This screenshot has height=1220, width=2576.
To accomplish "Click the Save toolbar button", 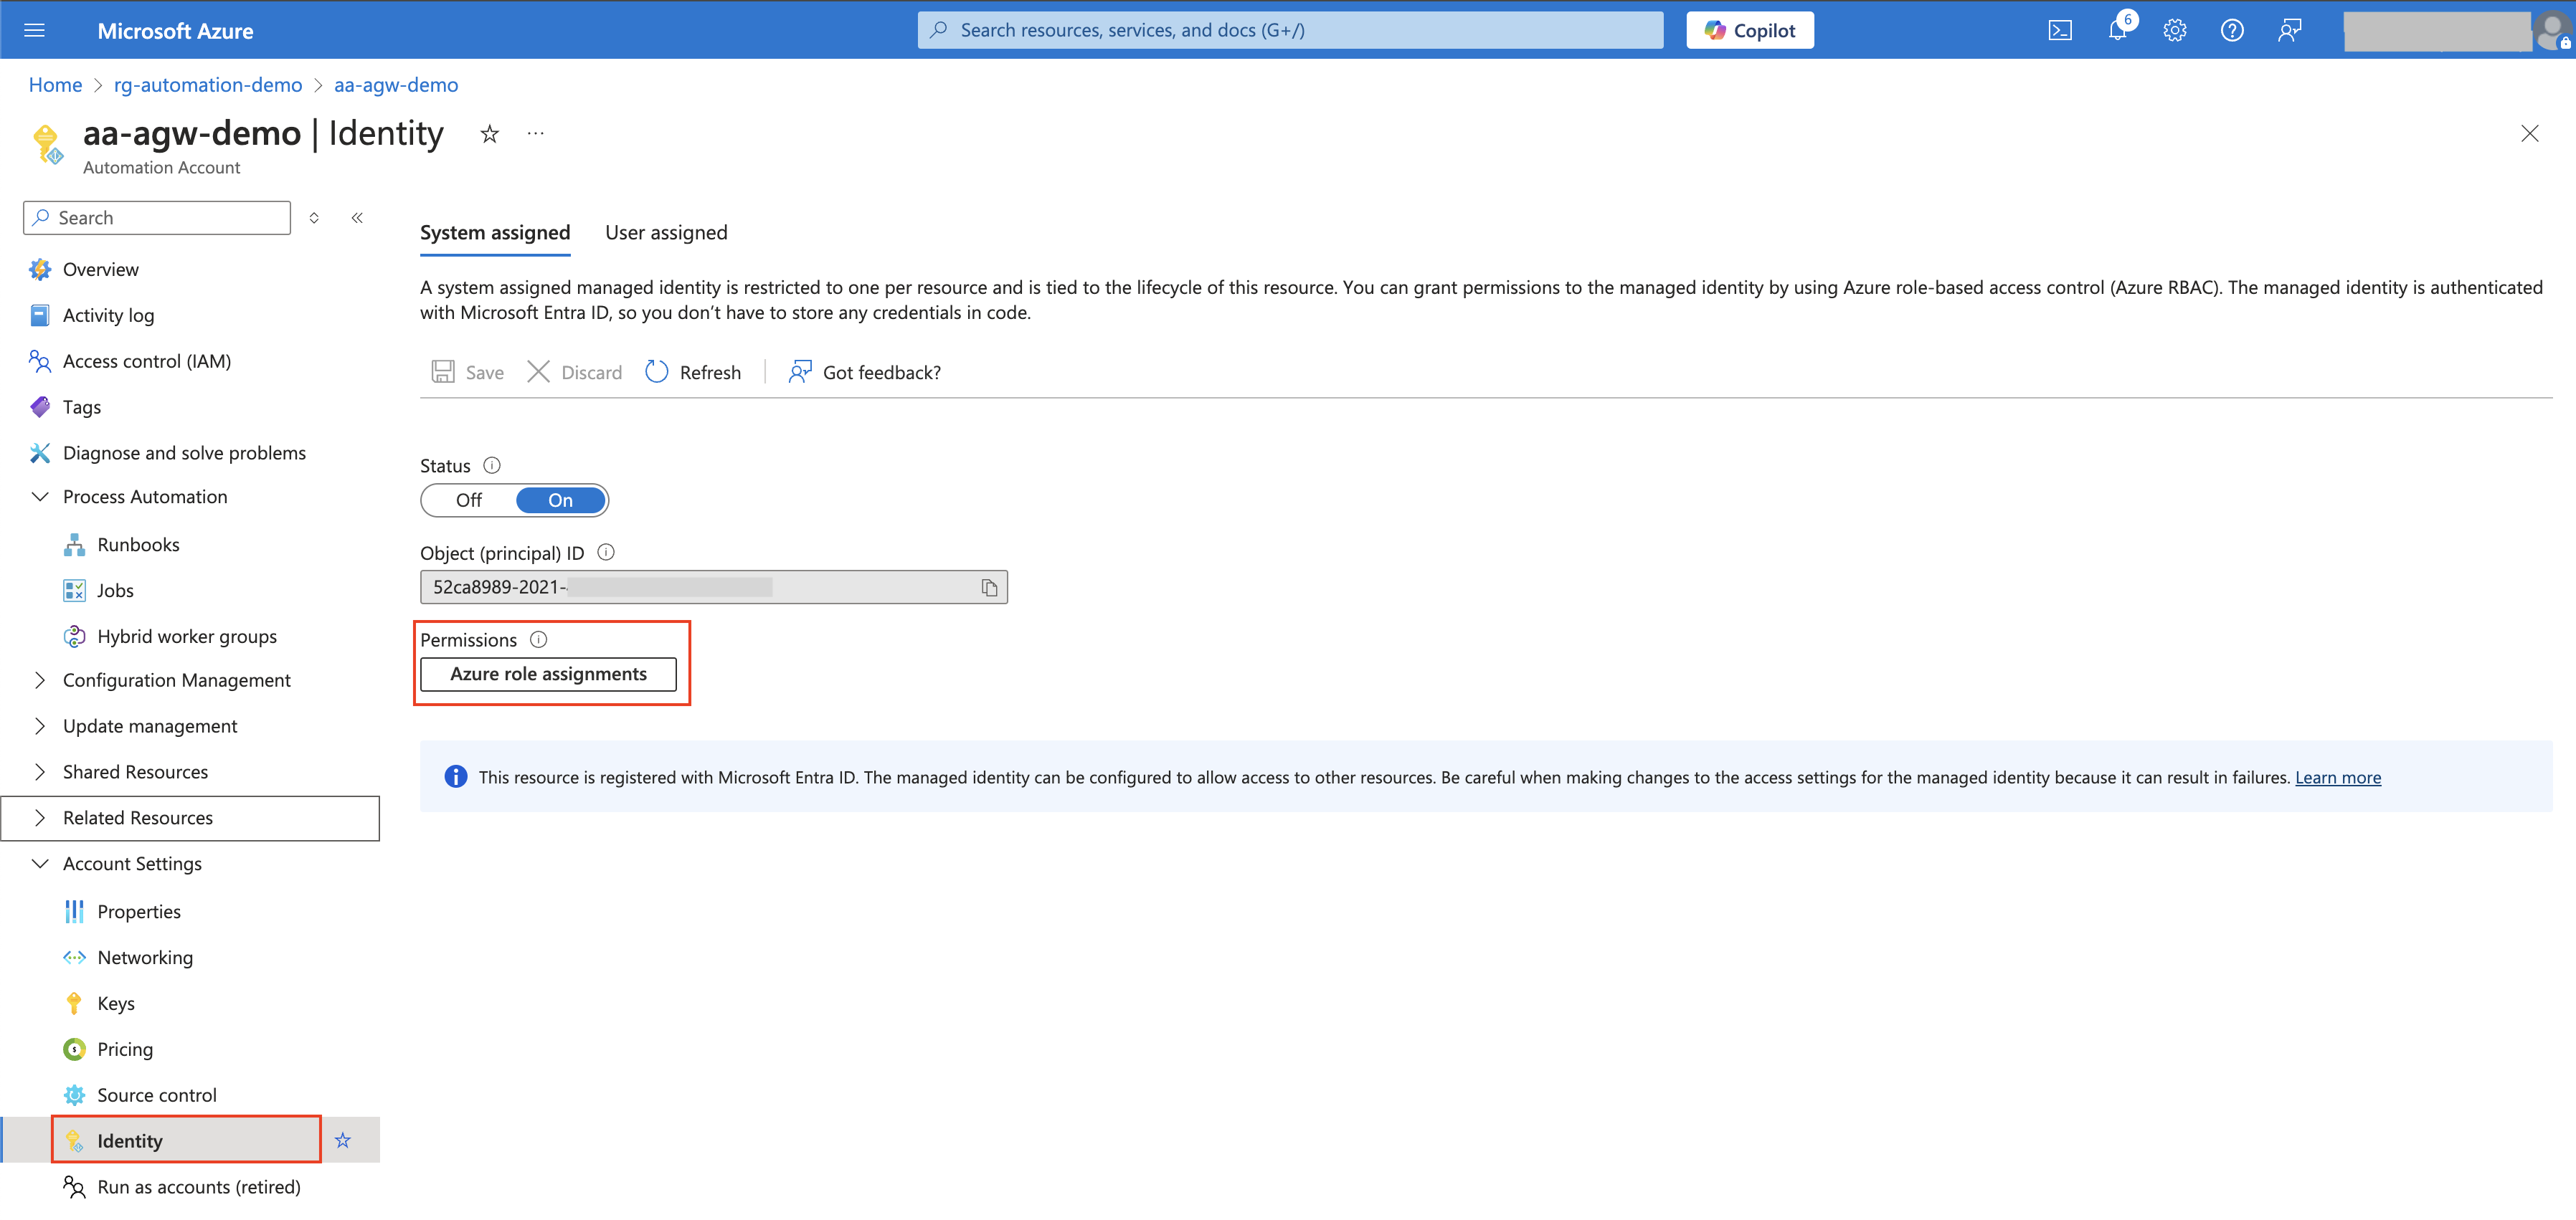I will point(467,373).
